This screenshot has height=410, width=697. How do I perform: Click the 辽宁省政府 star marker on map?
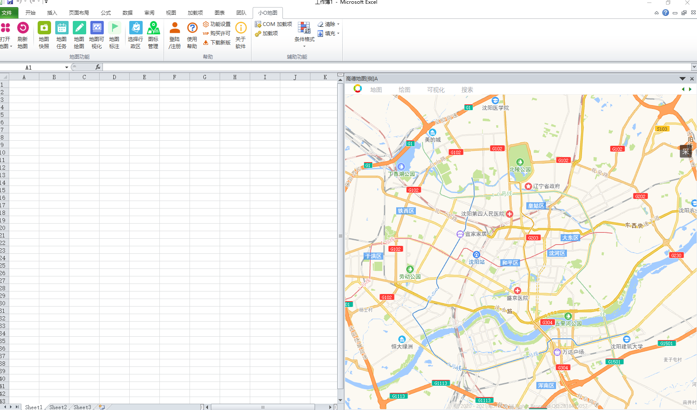(528, 186)
